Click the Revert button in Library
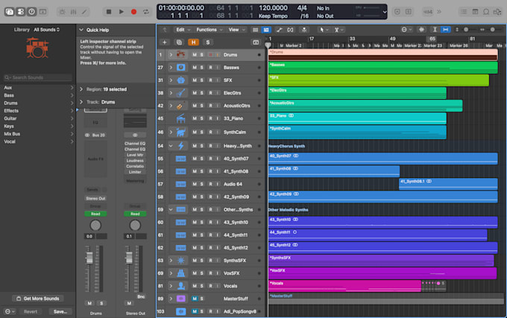The width and height of the screenshot is (507, 318). tap(31, 311)
